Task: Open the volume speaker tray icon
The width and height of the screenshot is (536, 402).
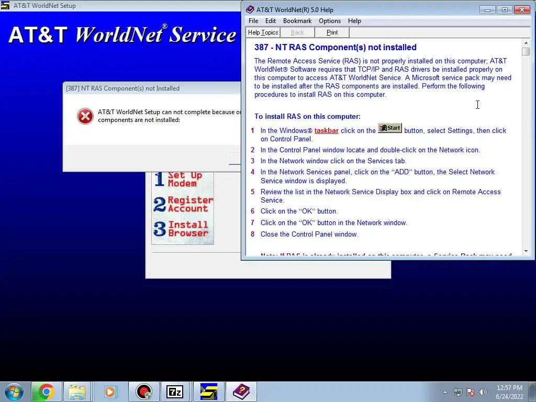Action: point(483,392)
